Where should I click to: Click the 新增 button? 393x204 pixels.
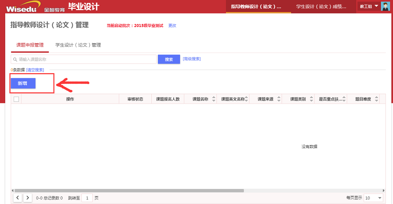(23, 83)
